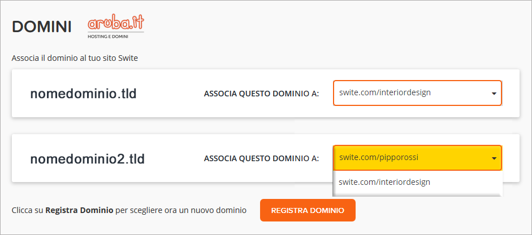Click the HOSTING E DOMINI tagline under logo
532x235 pixels.
click(x=108, y=37)
